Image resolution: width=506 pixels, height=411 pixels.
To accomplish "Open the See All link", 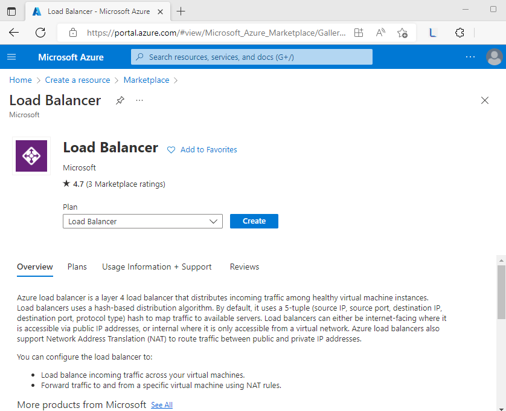I will (x=162, y=405).
